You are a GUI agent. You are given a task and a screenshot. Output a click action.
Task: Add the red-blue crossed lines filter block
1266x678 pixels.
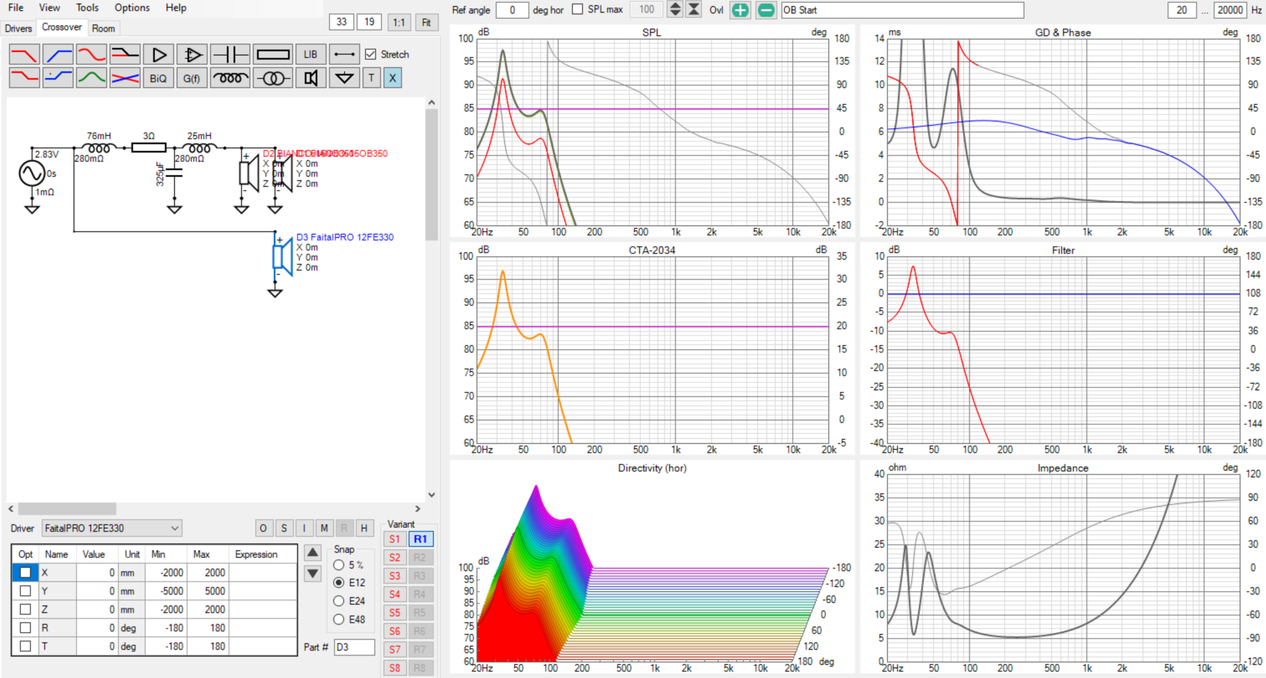point(125,78)
